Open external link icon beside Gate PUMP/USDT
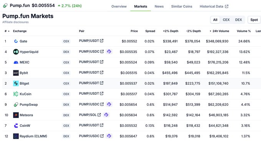261x141 pixels. click(x=102, y=41)
